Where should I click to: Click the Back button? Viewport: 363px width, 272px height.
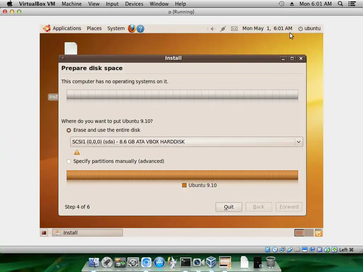(x=259, y=207)
